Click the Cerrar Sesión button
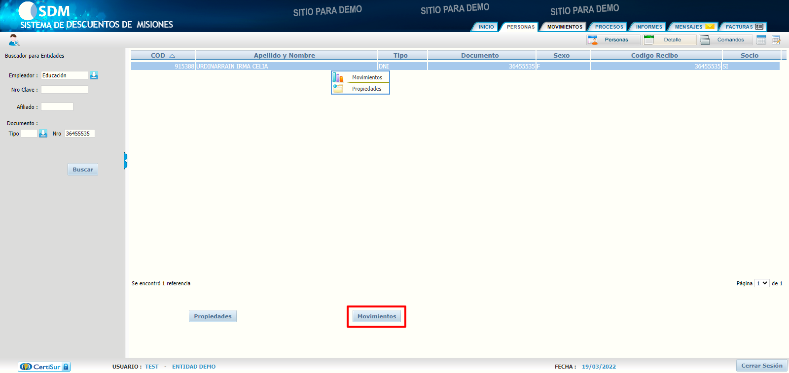789x373 pixels. pos(762,366)
